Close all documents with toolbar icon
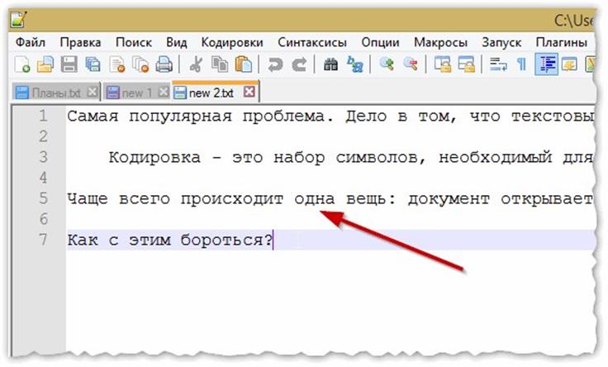Viewport: 608px width, 367px height. (x=140, y=64)
